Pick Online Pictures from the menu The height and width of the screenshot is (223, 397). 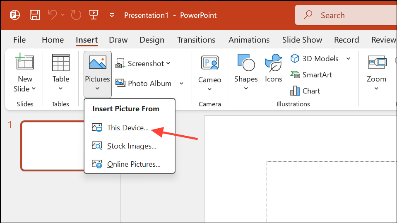pos(133,164)
